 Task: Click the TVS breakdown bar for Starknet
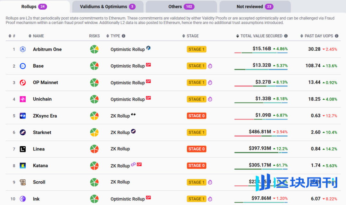(x=261, y=136)
